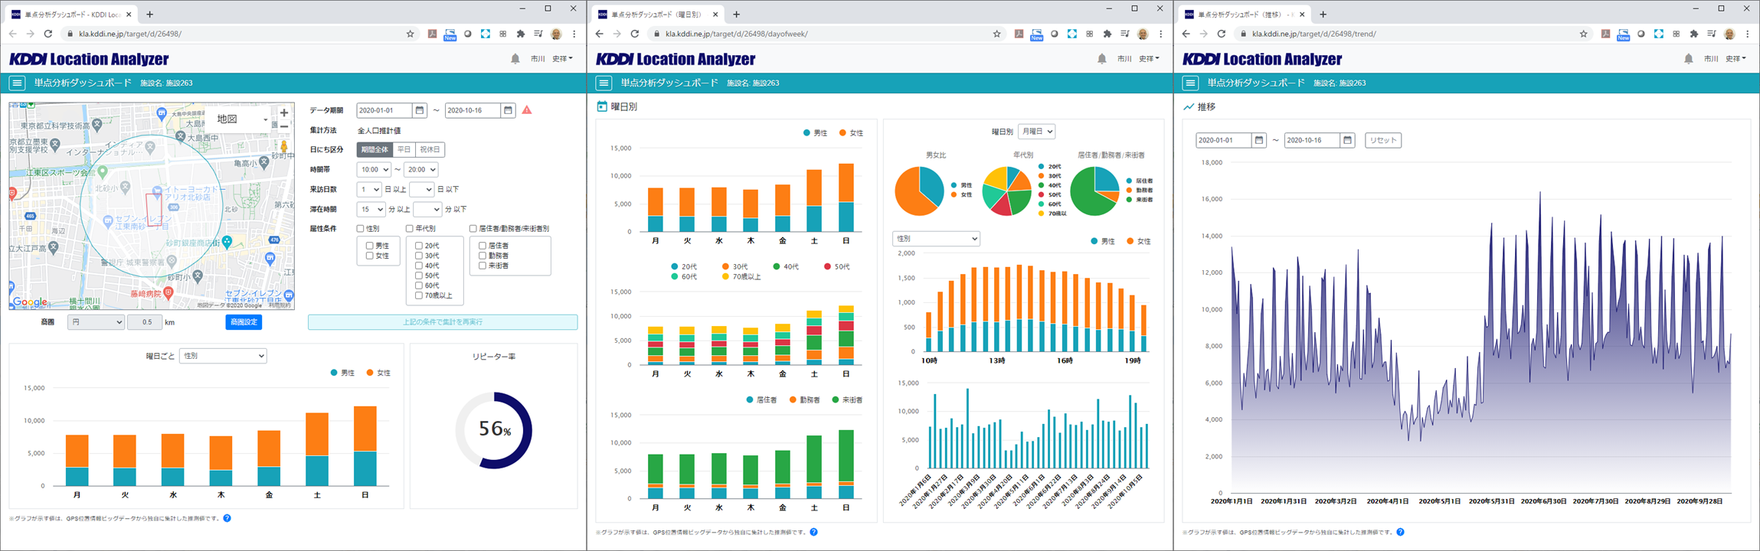Open the 曜日別 月曜日 dropdown

pos(1036,132)
